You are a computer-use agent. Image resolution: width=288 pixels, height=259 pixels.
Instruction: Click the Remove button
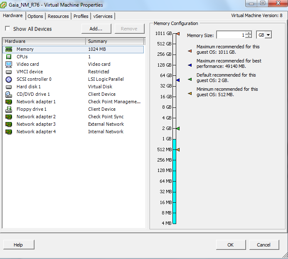[129, 29]
